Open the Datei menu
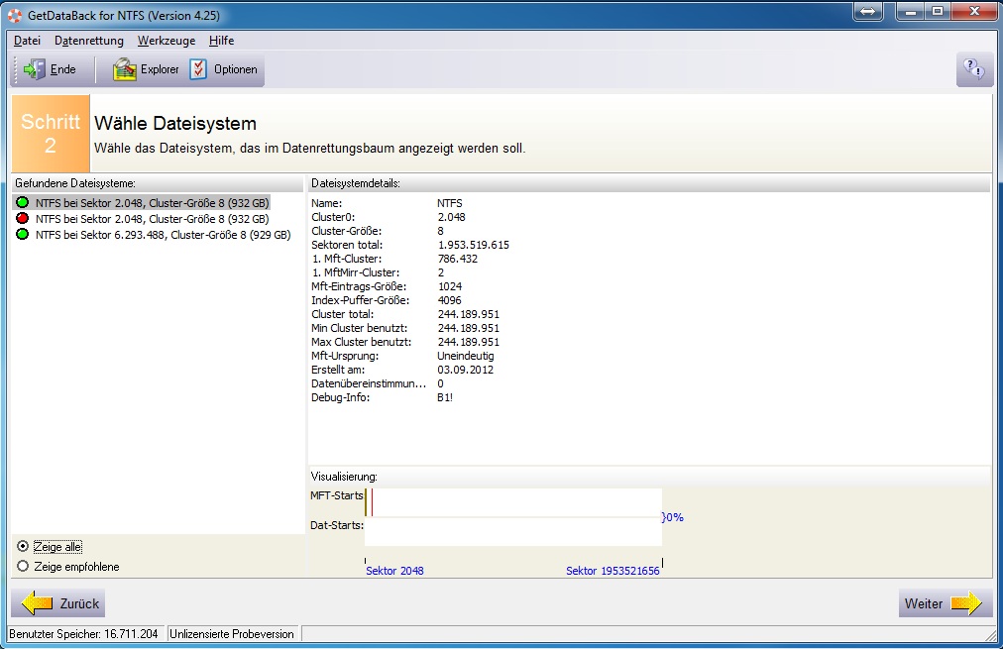The image size is (1003, 649). pyautogui.click(x=27, y=41)
